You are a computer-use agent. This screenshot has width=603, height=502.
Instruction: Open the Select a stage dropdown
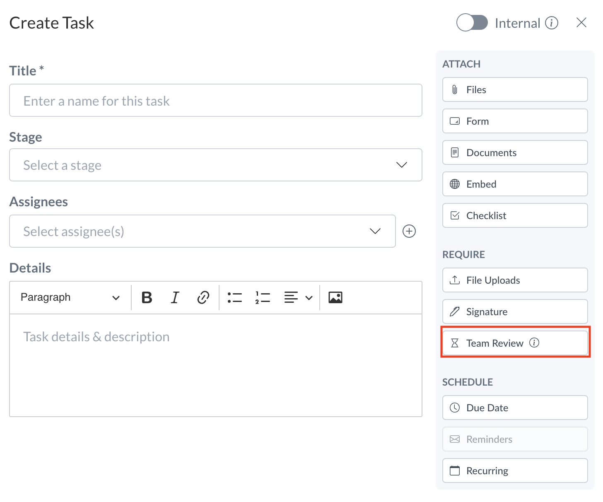[215, 165]
